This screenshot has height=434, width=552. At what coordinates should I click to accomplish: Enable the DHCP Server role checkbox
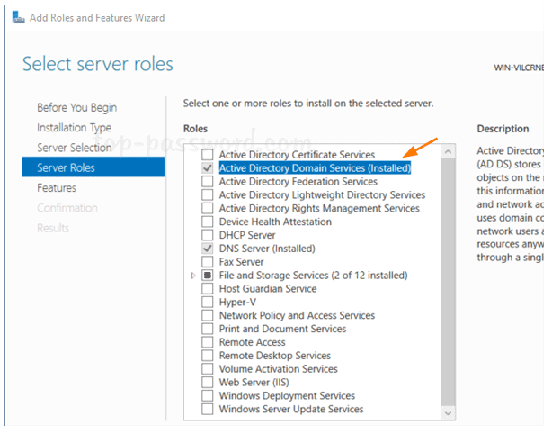(x=208, y=235)
